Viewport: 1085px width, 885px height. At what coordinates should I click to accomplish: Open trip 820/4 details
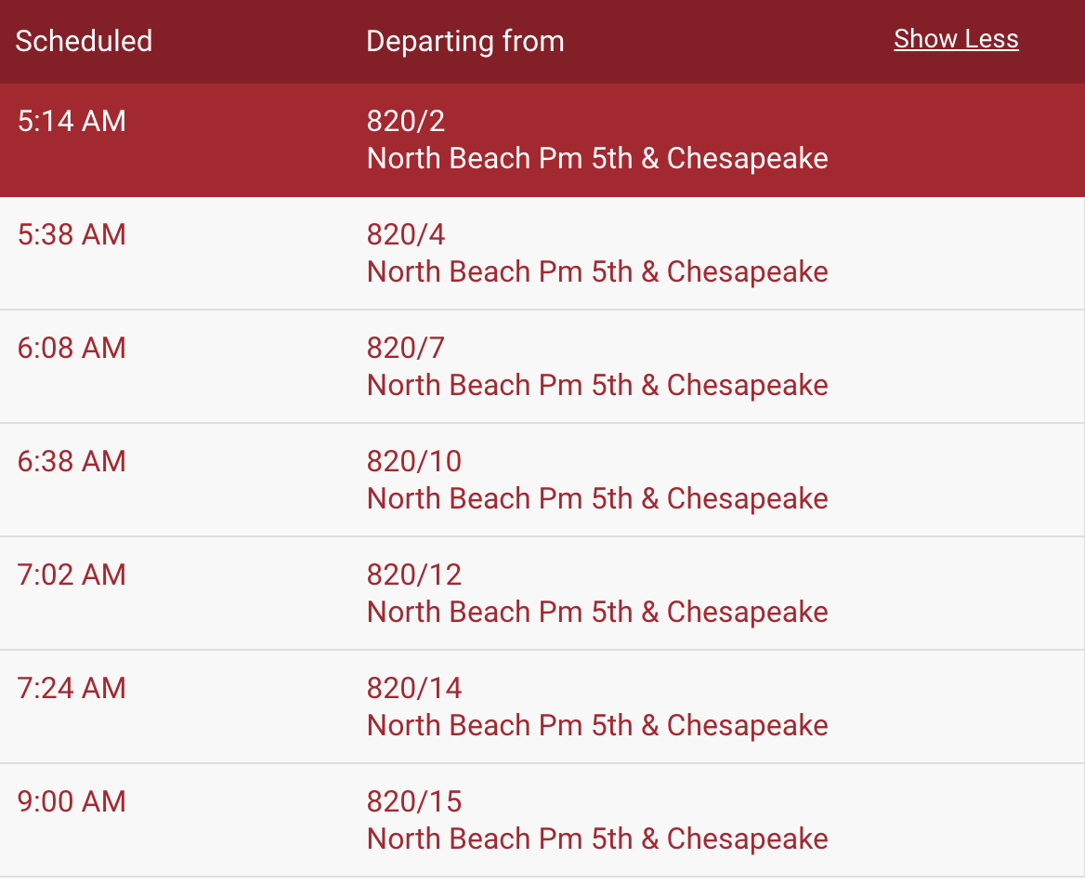(x=406, y=235)
